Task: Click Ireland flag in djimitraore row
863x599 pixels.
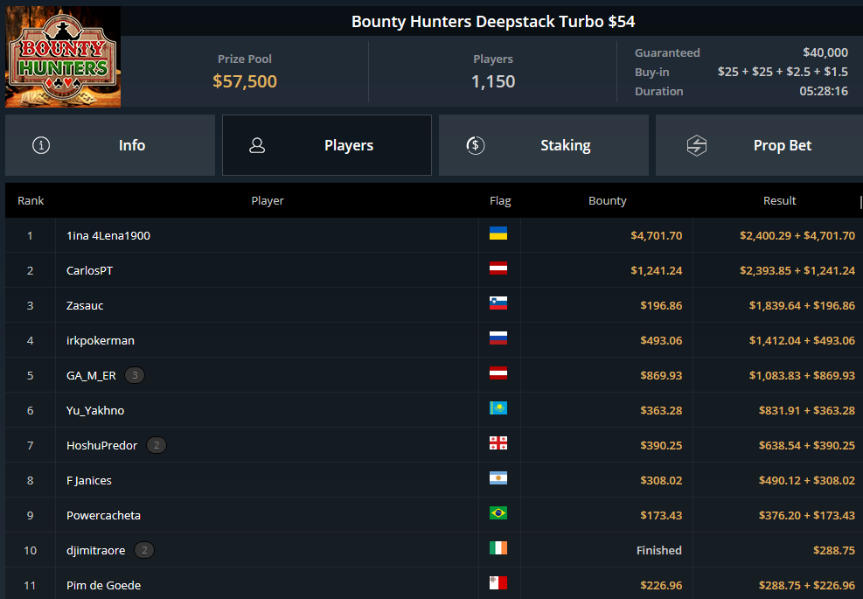Action: (498, 548)
